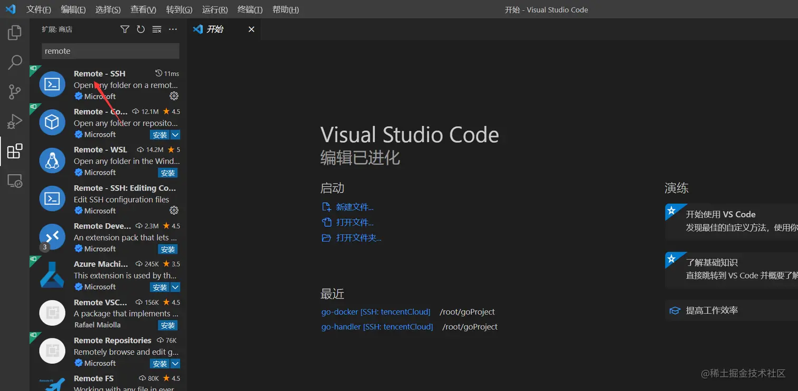Open recent project go-docker [SSH: tencentCloud]
Image resolution: width=798 pixels, height=391 pixels.
click(x=376, y=312)
